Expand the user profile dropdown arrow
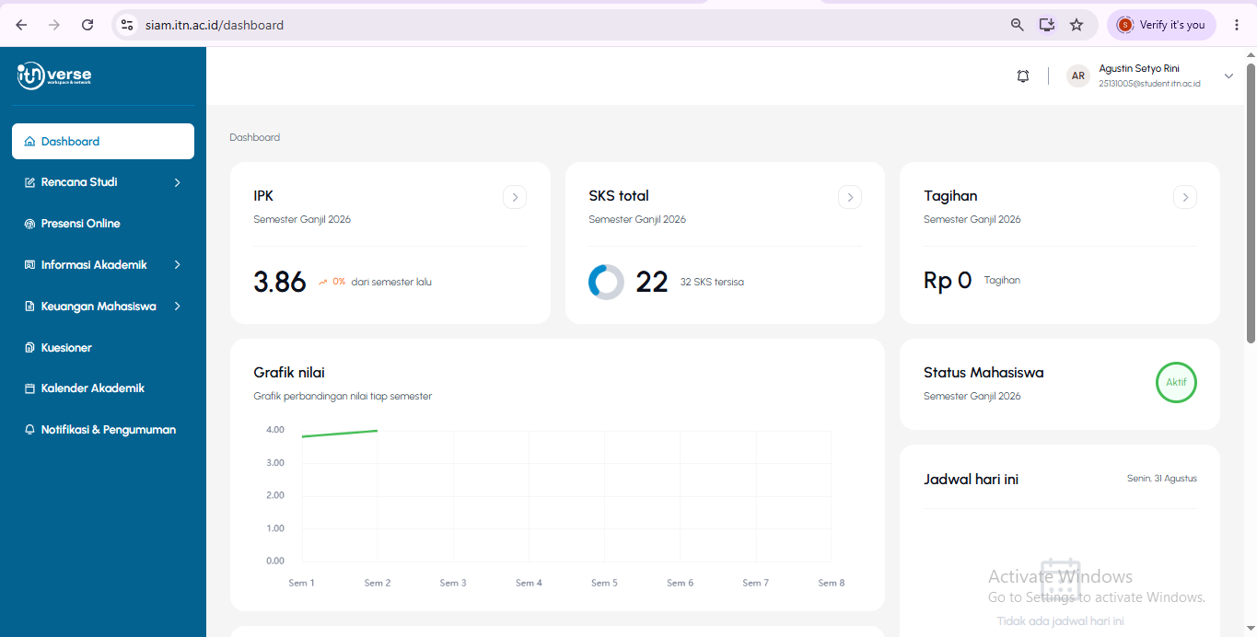This screenshot has height=637, width=1257. (x=1228, y=76)
